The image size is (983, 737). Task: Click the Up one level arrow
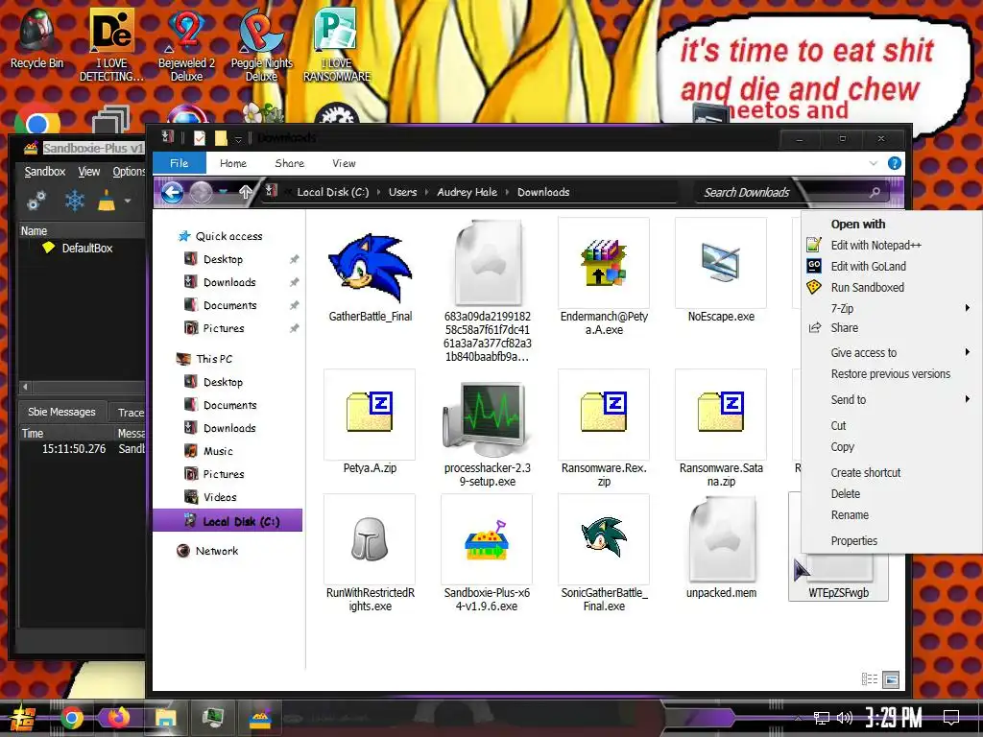(x=245, y=192)
